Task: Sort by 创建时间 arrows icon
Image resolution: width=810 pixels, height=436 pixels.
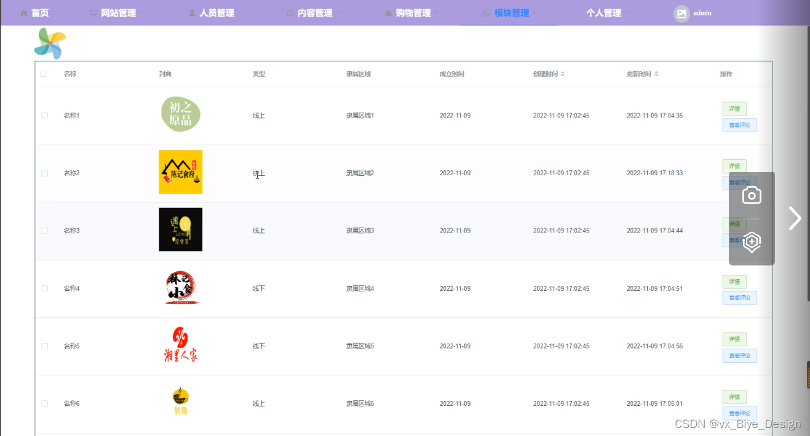Action: click(x=563, y=74)
